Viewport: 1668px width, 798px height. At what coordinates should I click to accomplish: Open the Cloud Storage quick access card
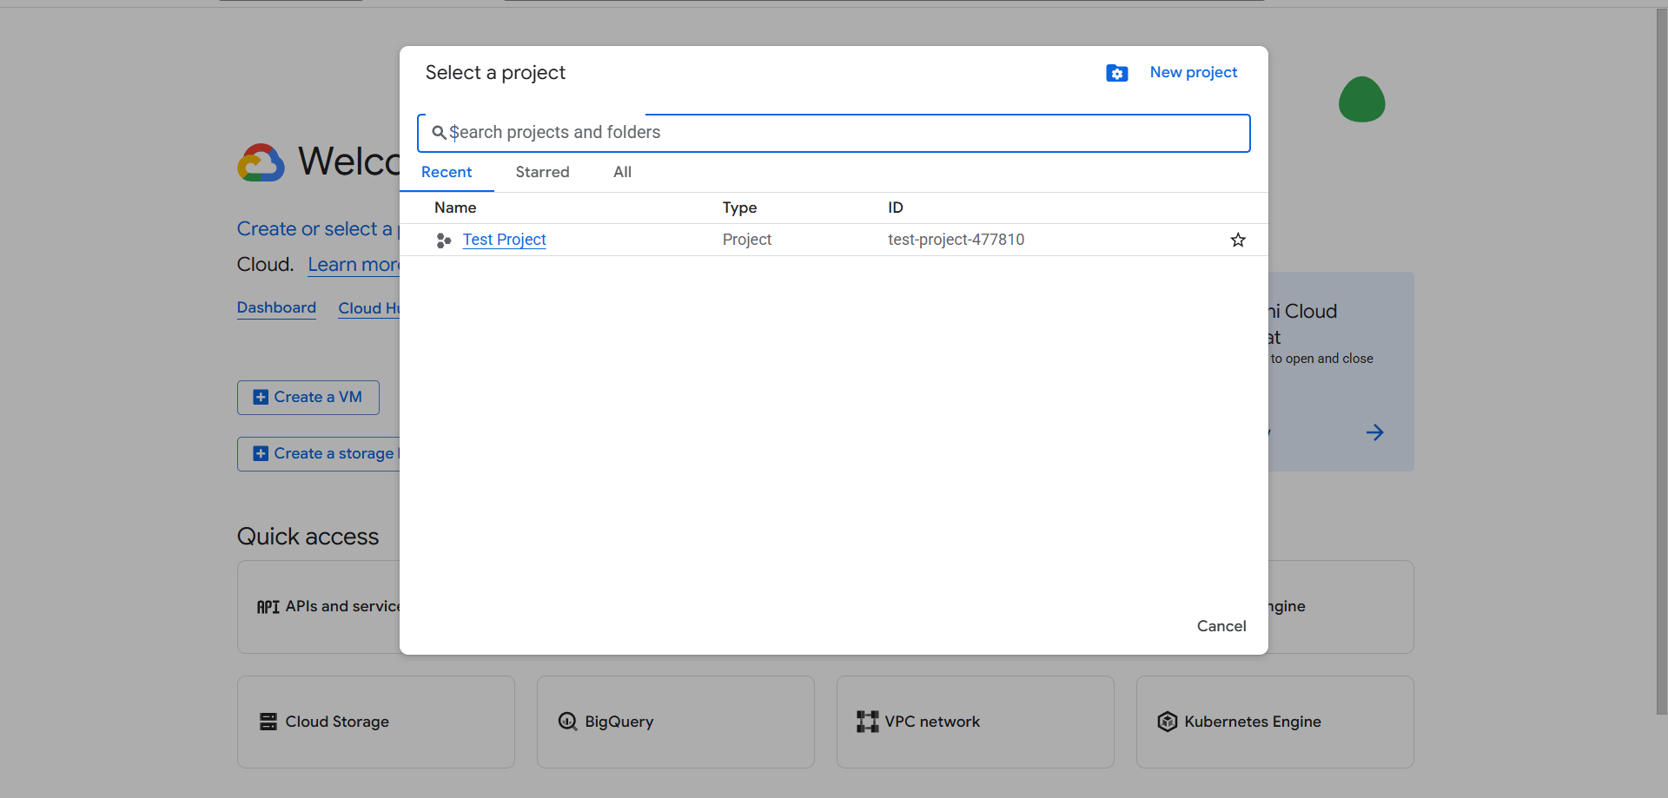tap(376, 722)
